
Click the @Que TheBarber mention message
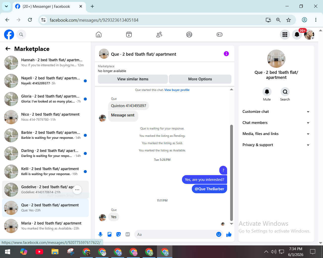point(209,189)
